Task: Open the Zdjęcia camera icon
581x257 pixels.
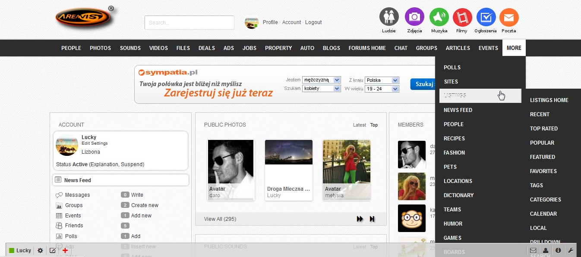Action: pyautogui.click(x=414, y=17)
